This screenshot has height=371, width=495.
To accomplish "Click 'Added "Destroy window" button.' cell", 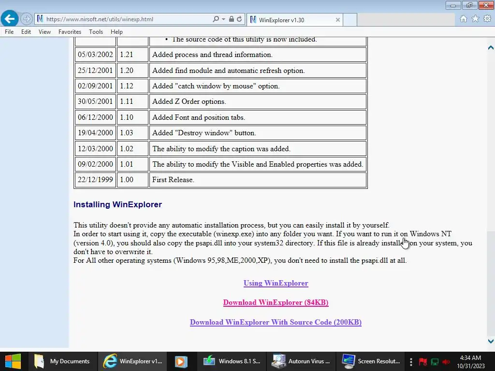I will coord(258,133).
